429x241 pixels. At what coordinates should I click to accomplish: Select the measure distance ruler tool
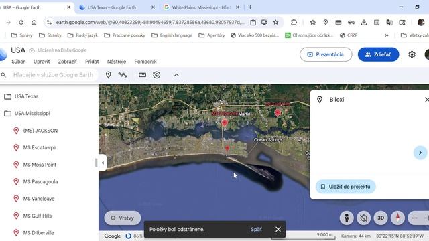142,75
